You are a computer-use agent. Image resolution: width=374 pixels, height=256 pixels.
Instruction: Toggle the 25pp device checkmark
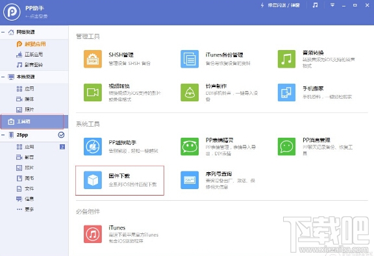click(61, 135)
